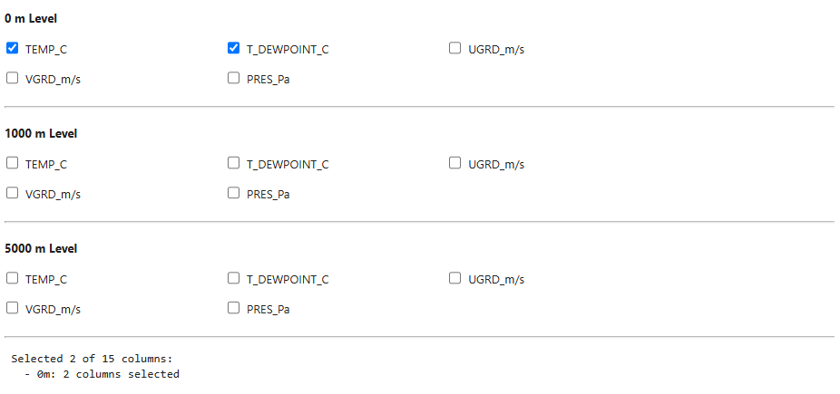840x394 pixels.
Task: Click the 1000 m Level heading
Action: 41,134
